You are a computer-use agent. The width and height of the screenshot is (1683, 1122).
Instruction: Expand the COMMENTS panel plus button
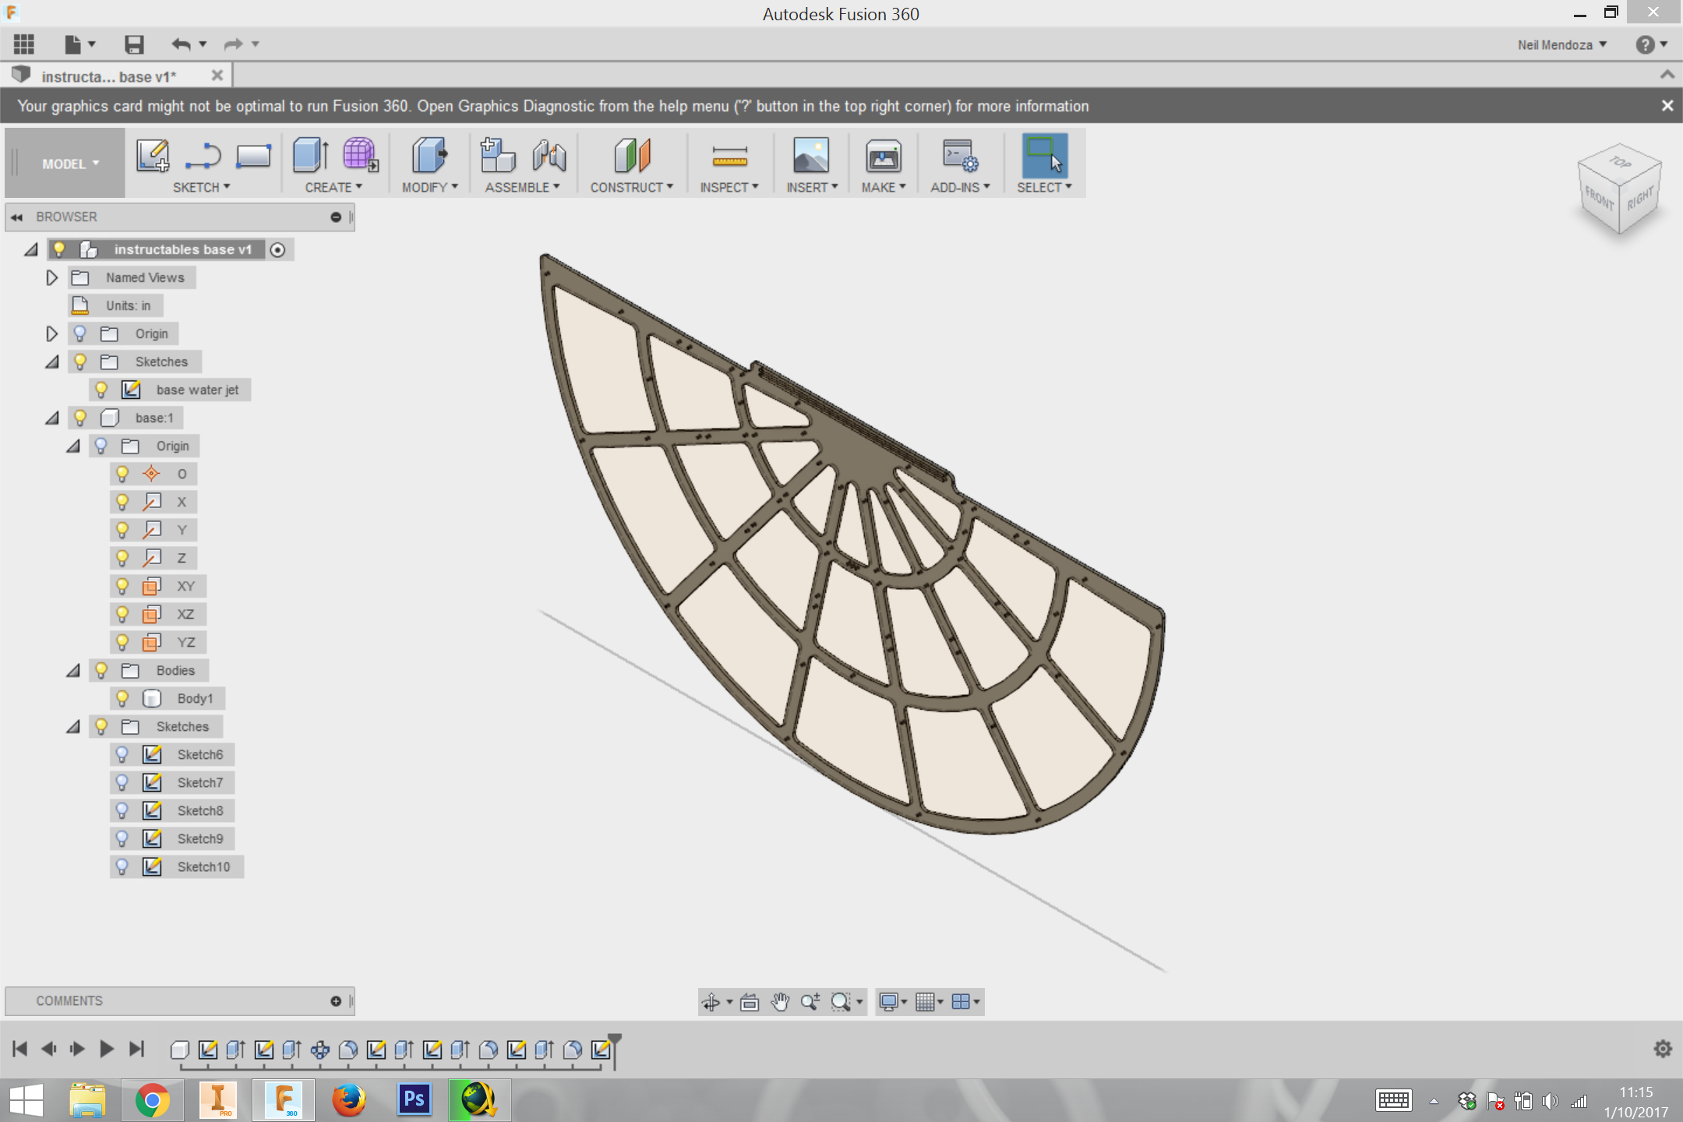336,1001
